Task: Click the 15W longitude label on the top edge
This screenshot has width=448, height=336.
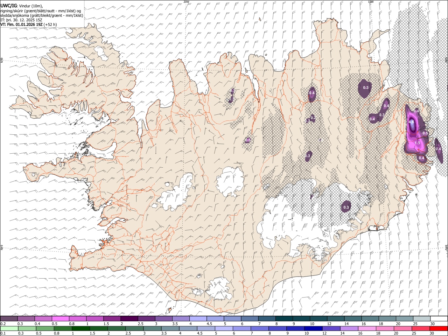Action: pyautogui.click(x=371, y=2)
